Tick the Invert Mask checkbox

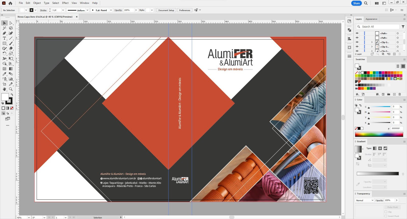pyautogui.click(x=386, y=216)
